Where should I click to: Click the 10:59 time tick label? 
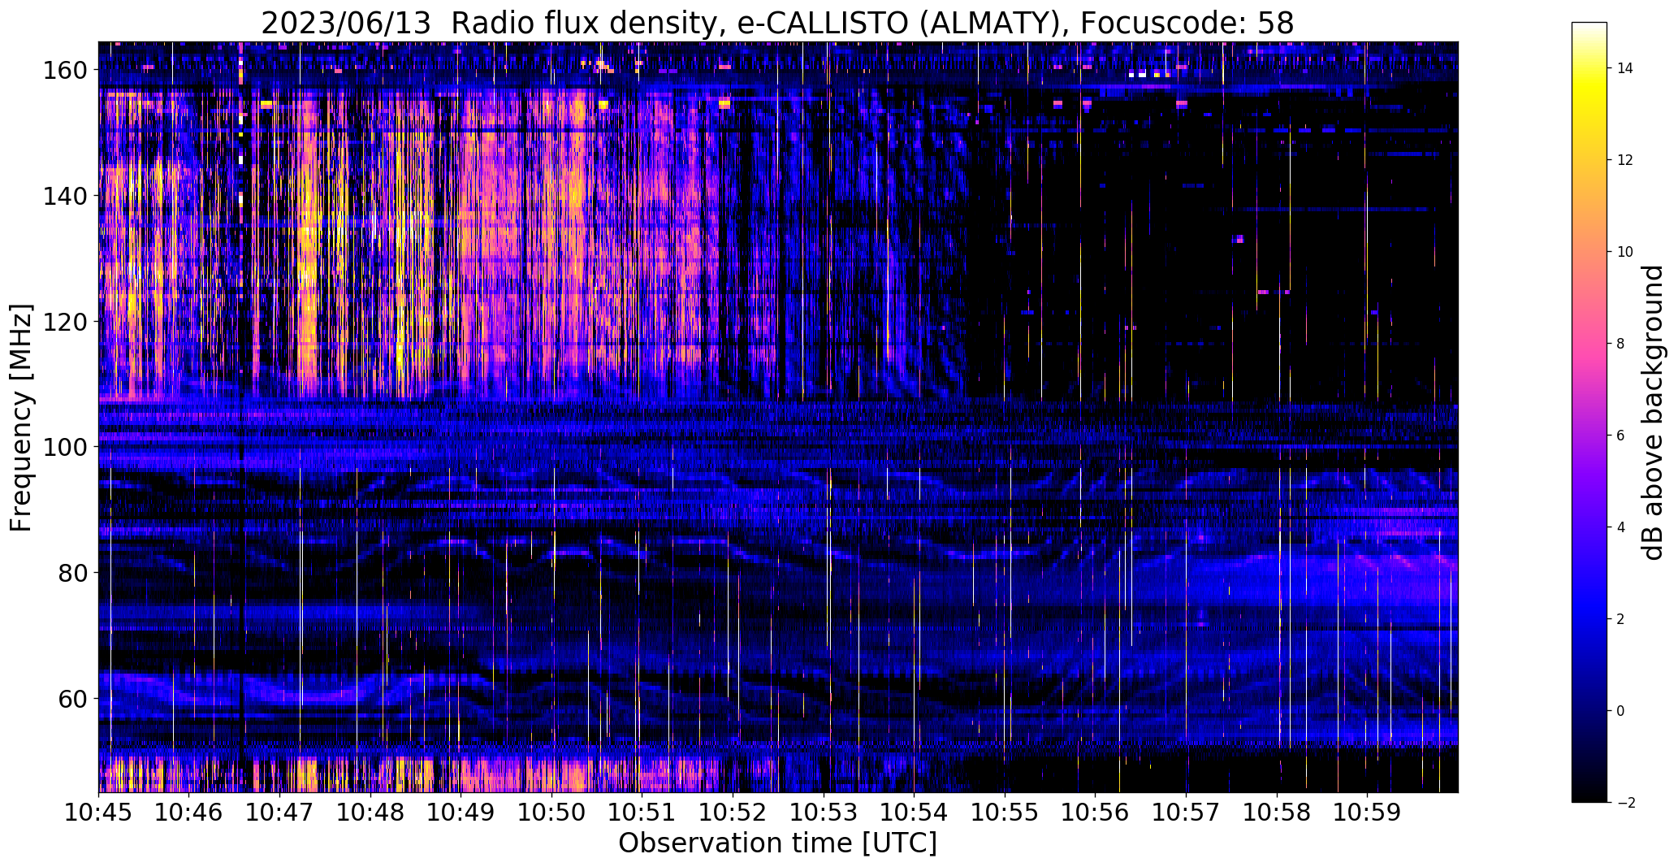(x=1367, y=812)
